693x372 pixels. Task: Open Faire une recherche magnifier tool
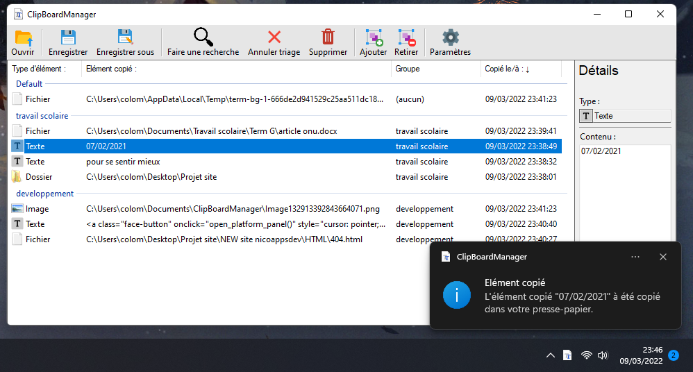coord(203,38)
